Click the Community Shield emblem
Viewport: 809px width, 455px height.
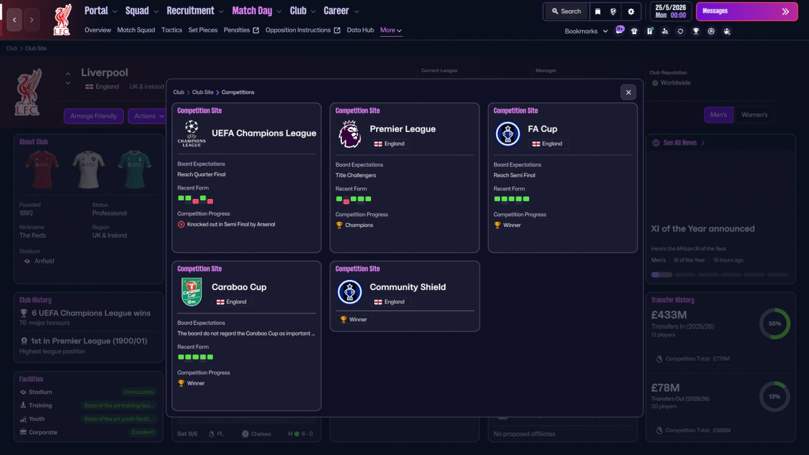pyautogui.click(x=350, y=292)
